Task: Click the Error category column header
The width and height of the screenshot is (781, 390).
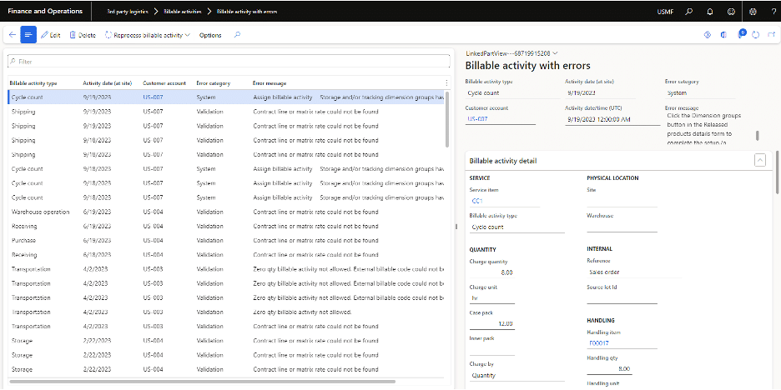Action: pyautogui.click(x=213, y=83)
